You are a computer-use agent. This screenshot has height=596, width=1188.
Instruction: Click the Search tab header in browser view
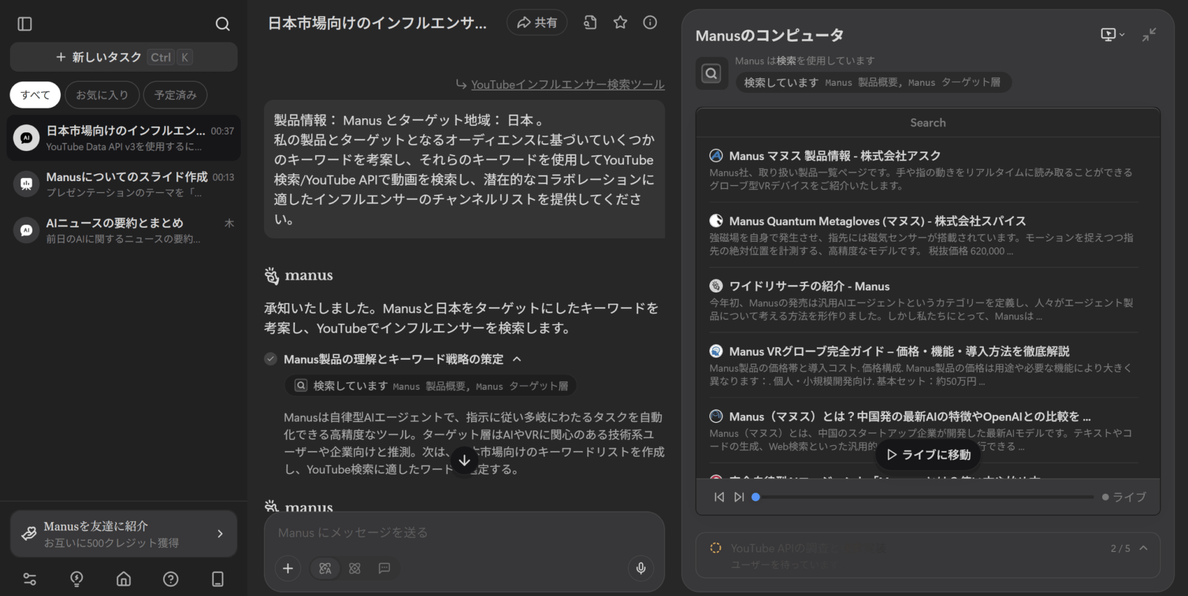(928, 122)
